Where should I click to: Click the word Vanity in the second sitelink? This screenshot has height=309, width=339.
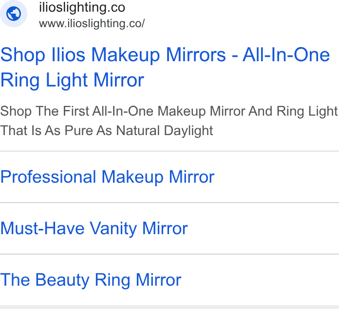pyautogui.click(x=113, y=228)
